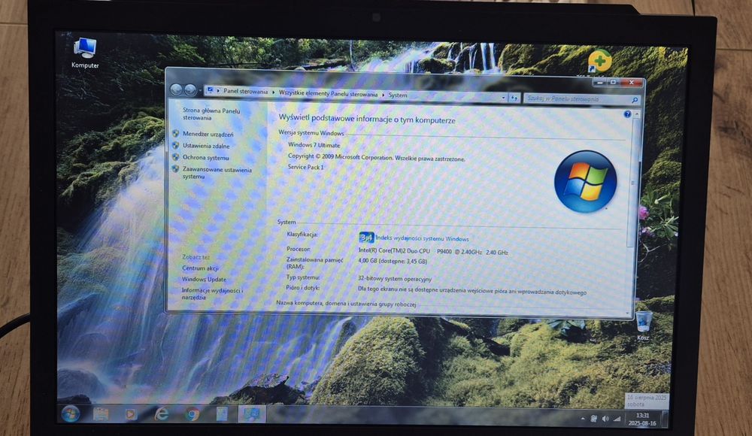Click the 3,4 performance rating badge

(366, 238)
